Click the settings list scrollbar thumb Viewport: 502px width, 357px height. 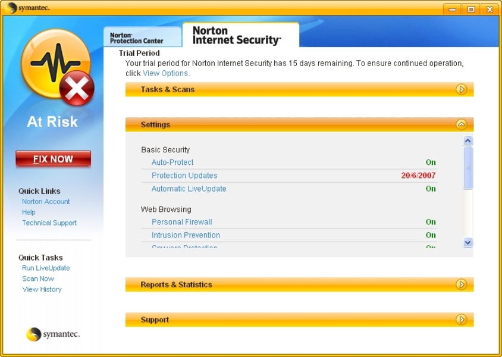(468, 168)
